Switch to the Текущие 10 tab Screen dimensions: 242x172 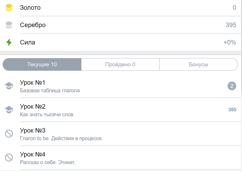point(42,64)
